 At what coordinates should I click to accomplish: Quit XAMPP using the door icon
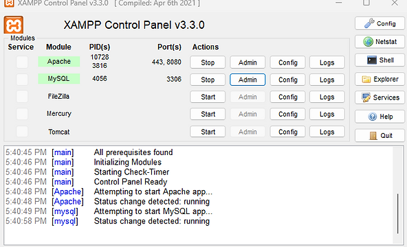(379, 135)
